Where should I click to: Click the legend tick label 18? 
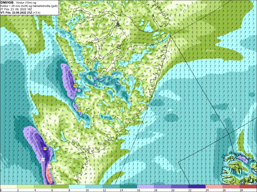[x=155, y=190]
